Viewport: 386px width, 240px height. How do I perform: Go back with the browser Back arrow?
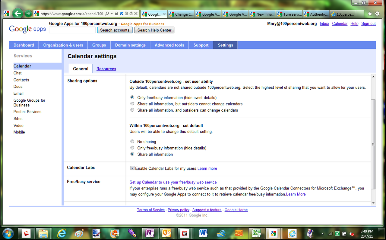(18, 14)
